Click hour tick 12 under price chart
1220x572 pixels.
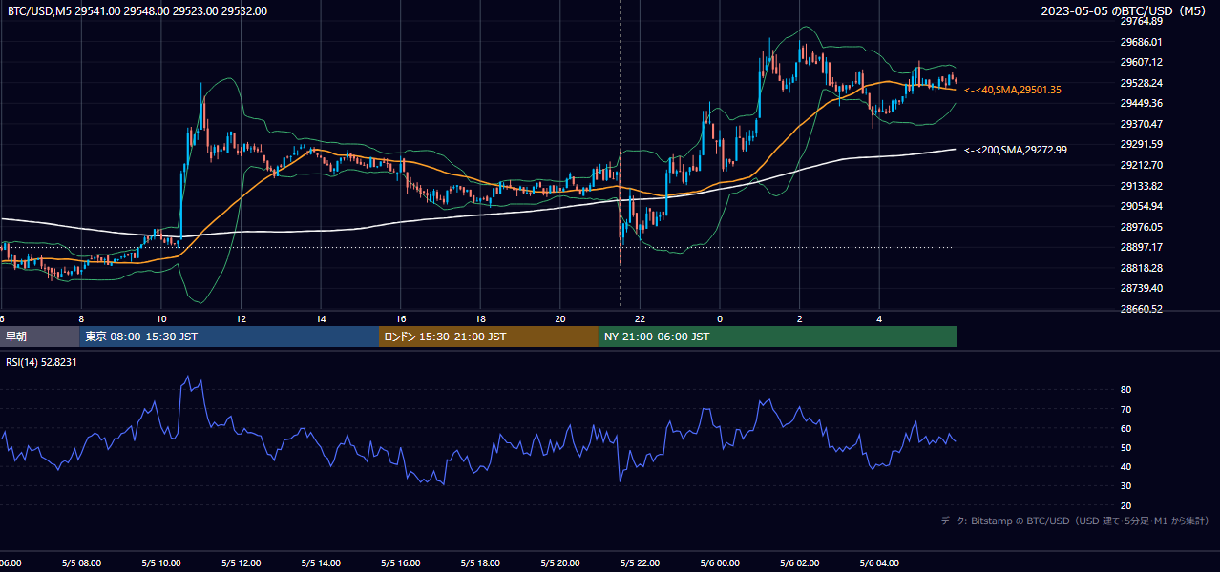[x=242, y=319]
